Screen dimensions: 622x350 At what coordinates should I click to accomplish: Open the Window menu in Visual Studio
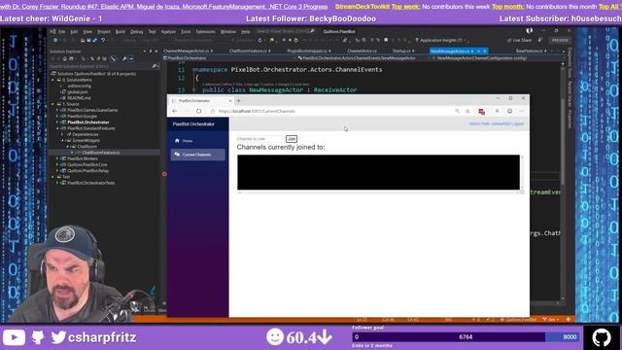(x=228, y=31)
